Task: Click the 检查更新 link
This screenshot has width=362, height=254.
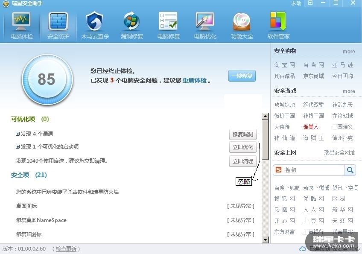Action: point(66,249)
